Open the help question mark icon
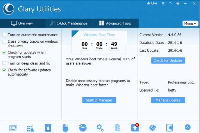 pyautogui.click(x=178, y=3)
